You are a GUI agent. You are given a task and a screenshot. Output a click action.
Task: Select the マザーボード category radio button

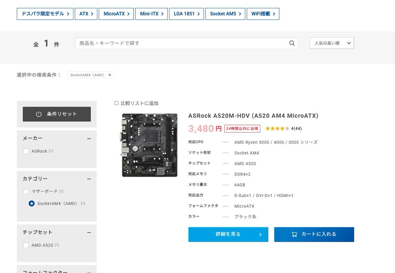click(x=26, y=191)
